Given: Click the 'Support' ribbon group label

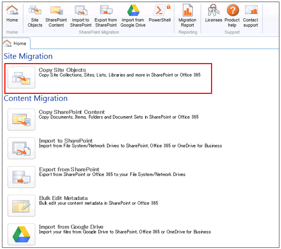Looking at the screenshot, I should click(232, 32).
